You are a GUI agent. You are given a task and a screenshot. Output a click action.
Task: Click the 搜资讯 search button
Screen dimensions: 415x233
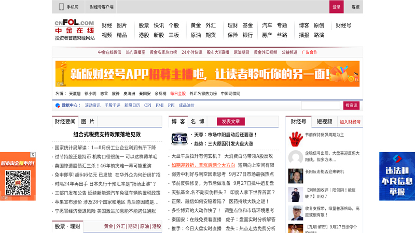[351, 106]
